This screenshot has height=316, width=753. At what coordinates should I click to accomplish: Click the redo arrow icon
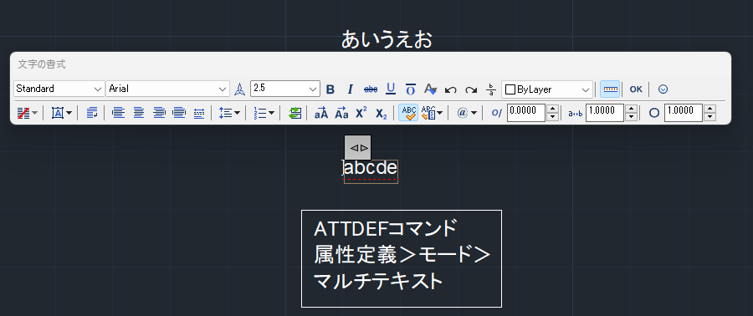(x=470, y=89)
